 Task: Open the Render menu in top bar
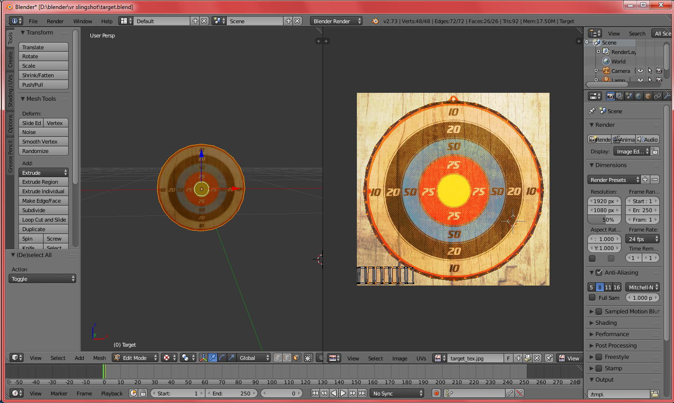pos(55,21)
